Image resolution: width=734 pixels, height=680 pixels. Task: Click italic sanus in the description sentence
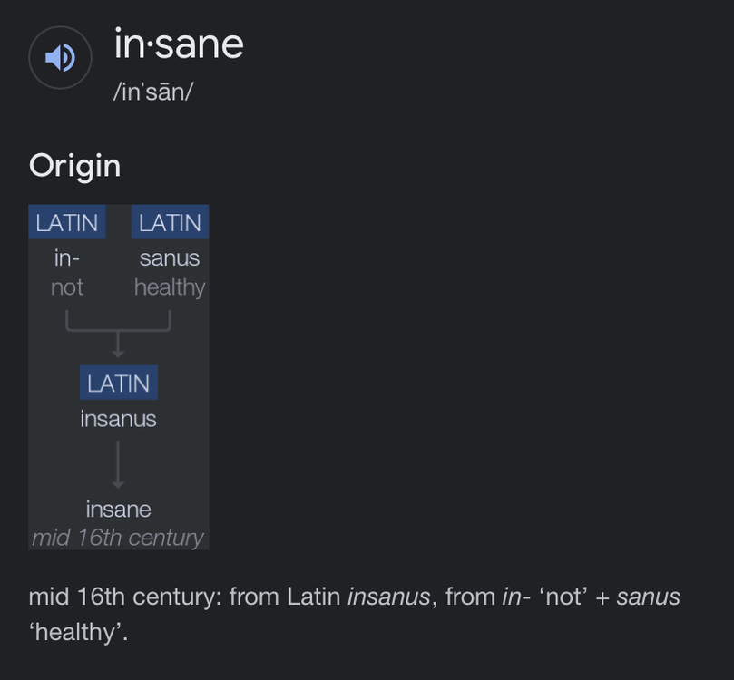tap(649, 597)
